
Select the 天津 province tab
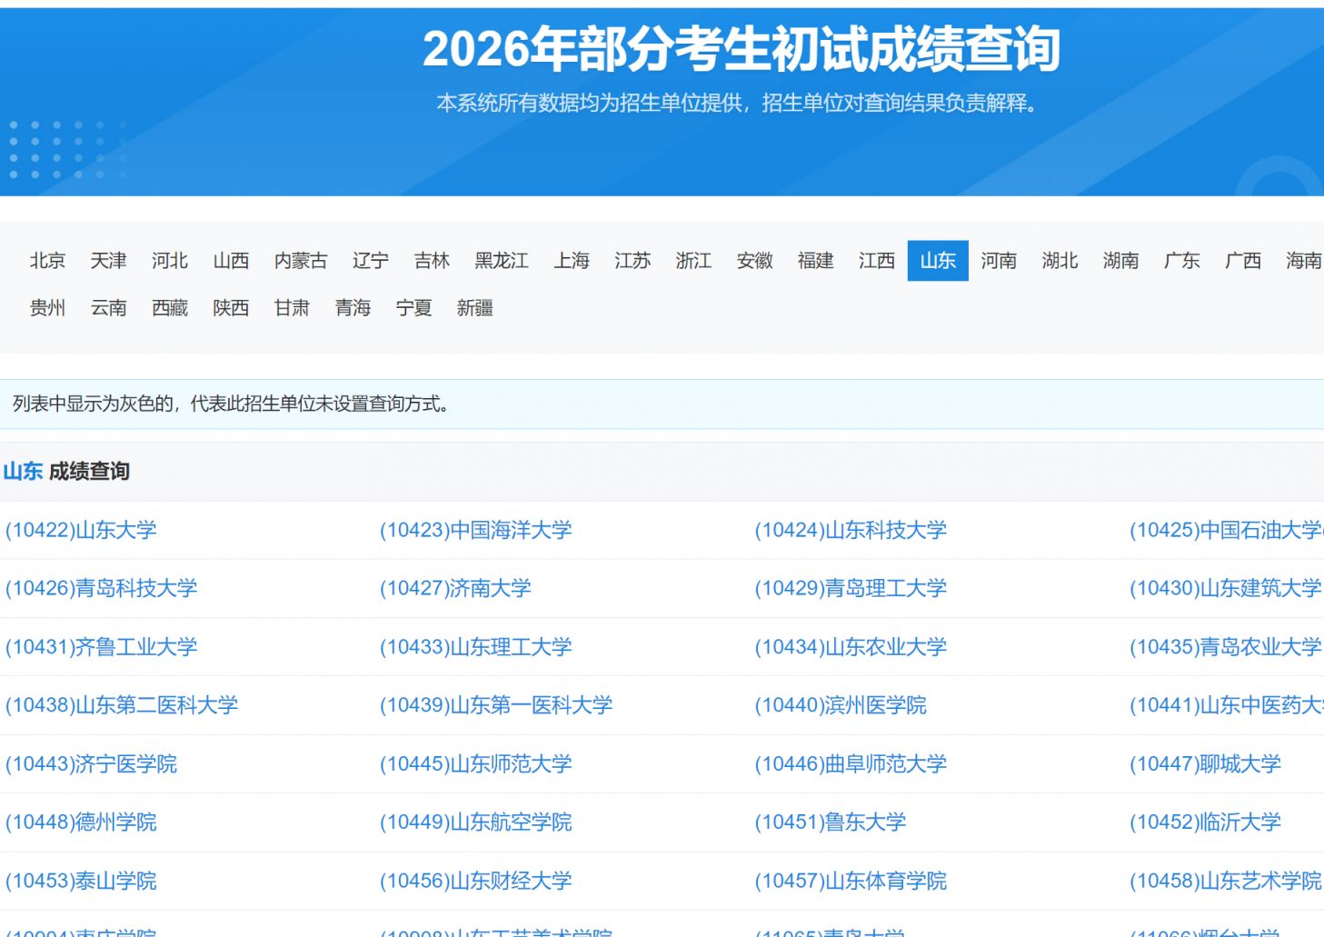pyautogui.click(x=108, y=261)
